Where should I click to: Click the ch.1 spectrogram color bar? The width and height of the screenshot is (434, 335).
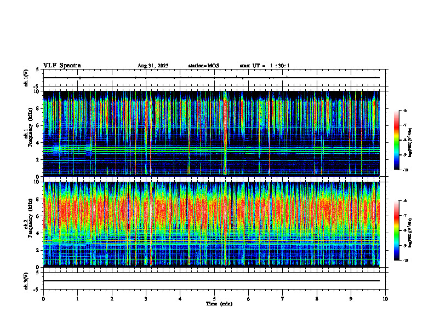pyautogui.click(x=396, y=140)
